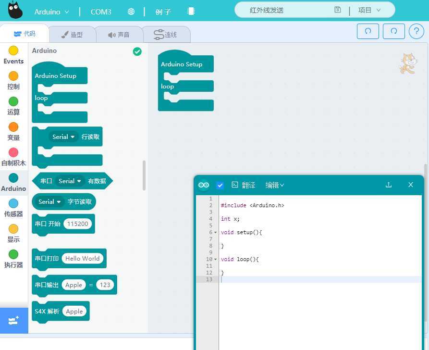Open help with the question mark icon
This screenshot has height=350, width=429.
[416, 31]
